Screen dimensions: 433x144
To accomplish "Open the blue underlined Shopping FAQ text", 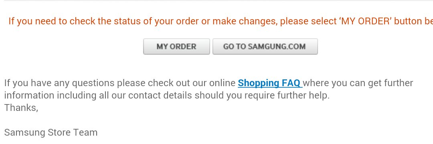I will (270, 83).
